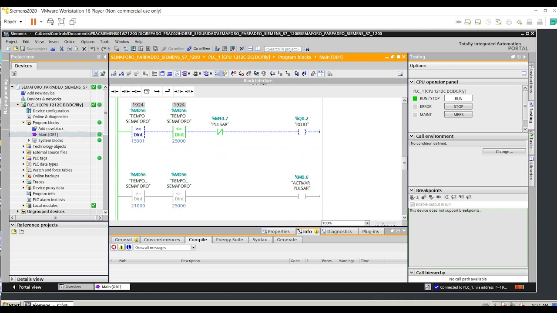Screen dimensions: 557x313
Task: Click the Insert network icon in editor toolbar
Action: [x=114, y=74]
